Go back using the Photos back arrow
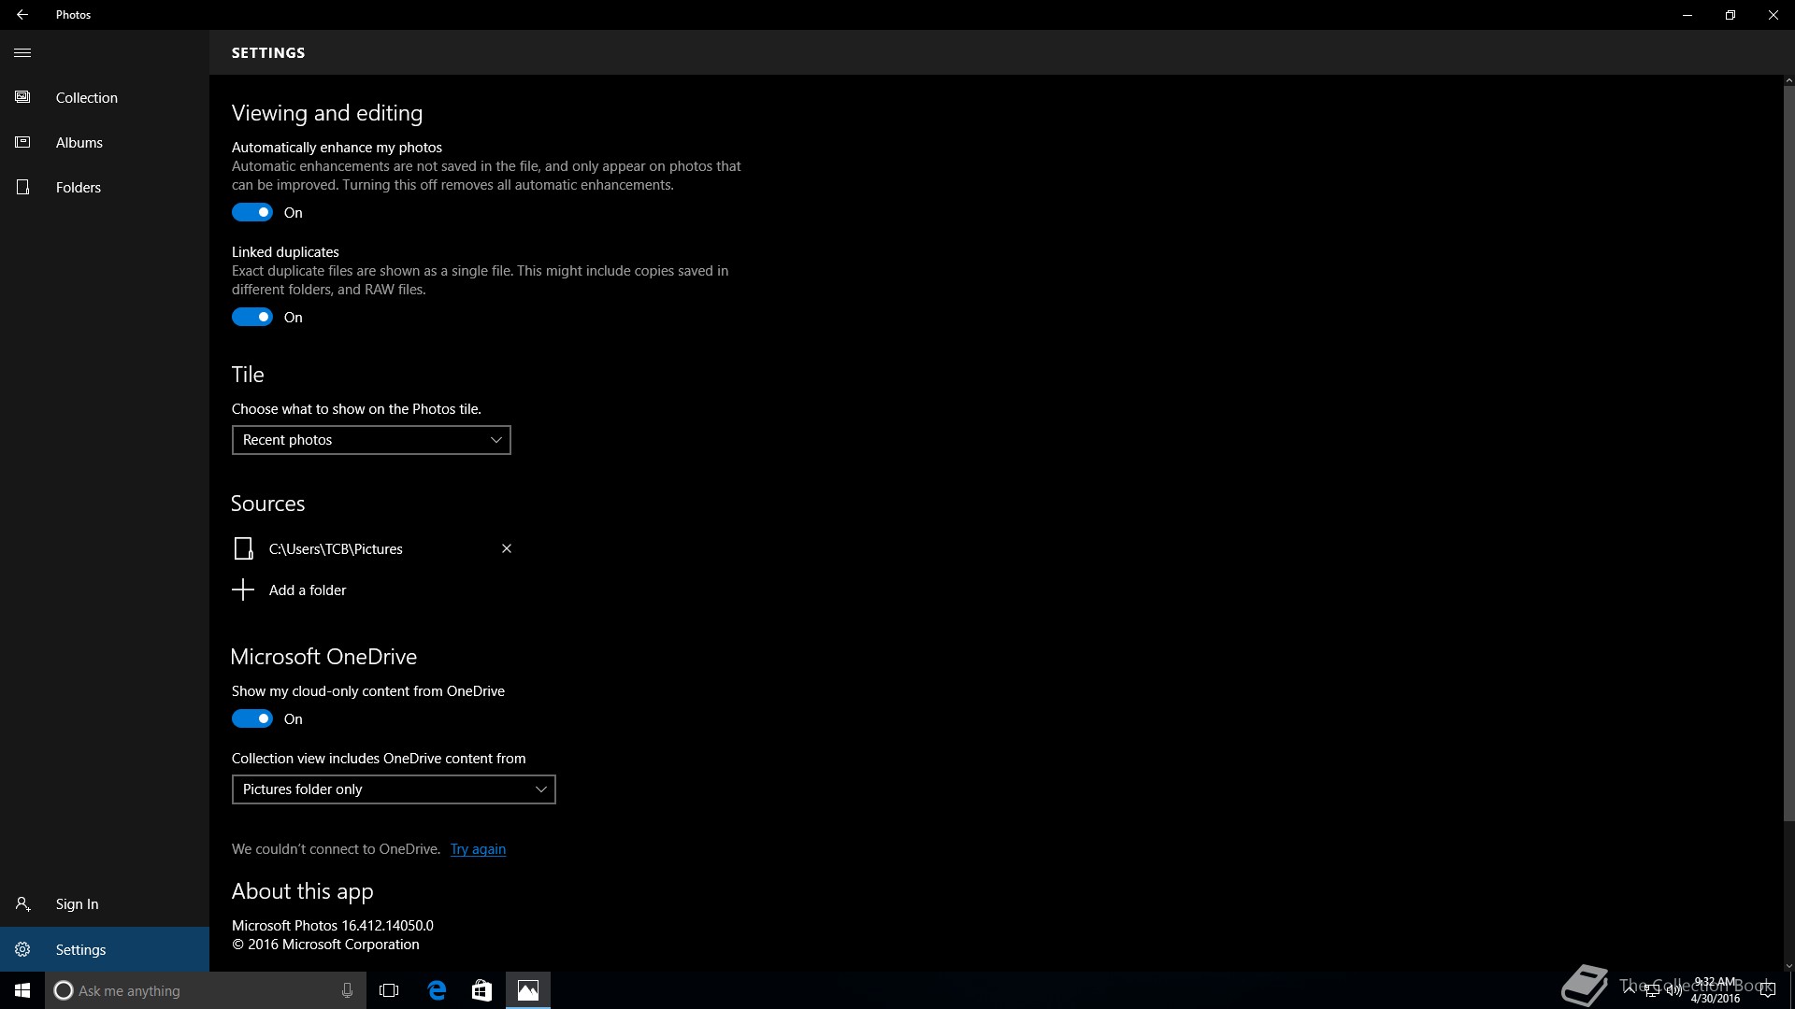The height and width of the screenshot is (1009, 1795). pyautogui.click(x=22, y=15)
